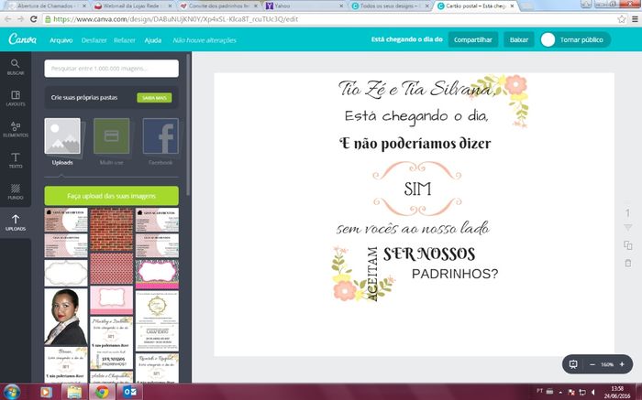642x400 pixels.
Task: Select the 'E não poderíamos dizer' text
Action: (x=415, y=144)
